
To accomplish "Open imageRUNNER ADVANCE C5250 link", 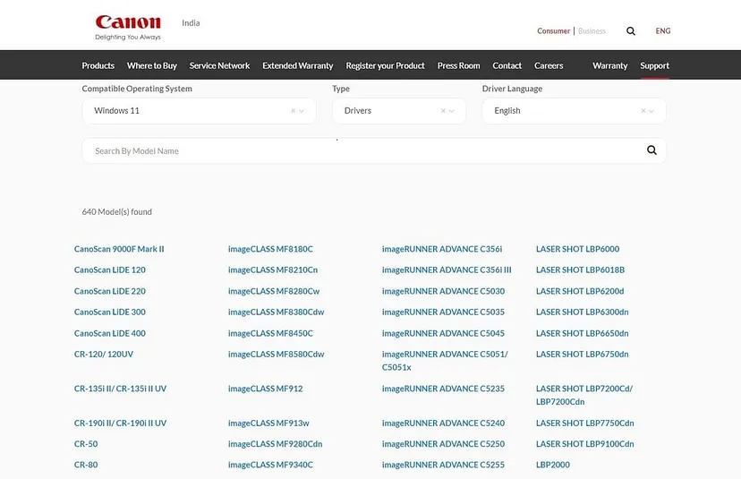I will [x=443, y=443].
